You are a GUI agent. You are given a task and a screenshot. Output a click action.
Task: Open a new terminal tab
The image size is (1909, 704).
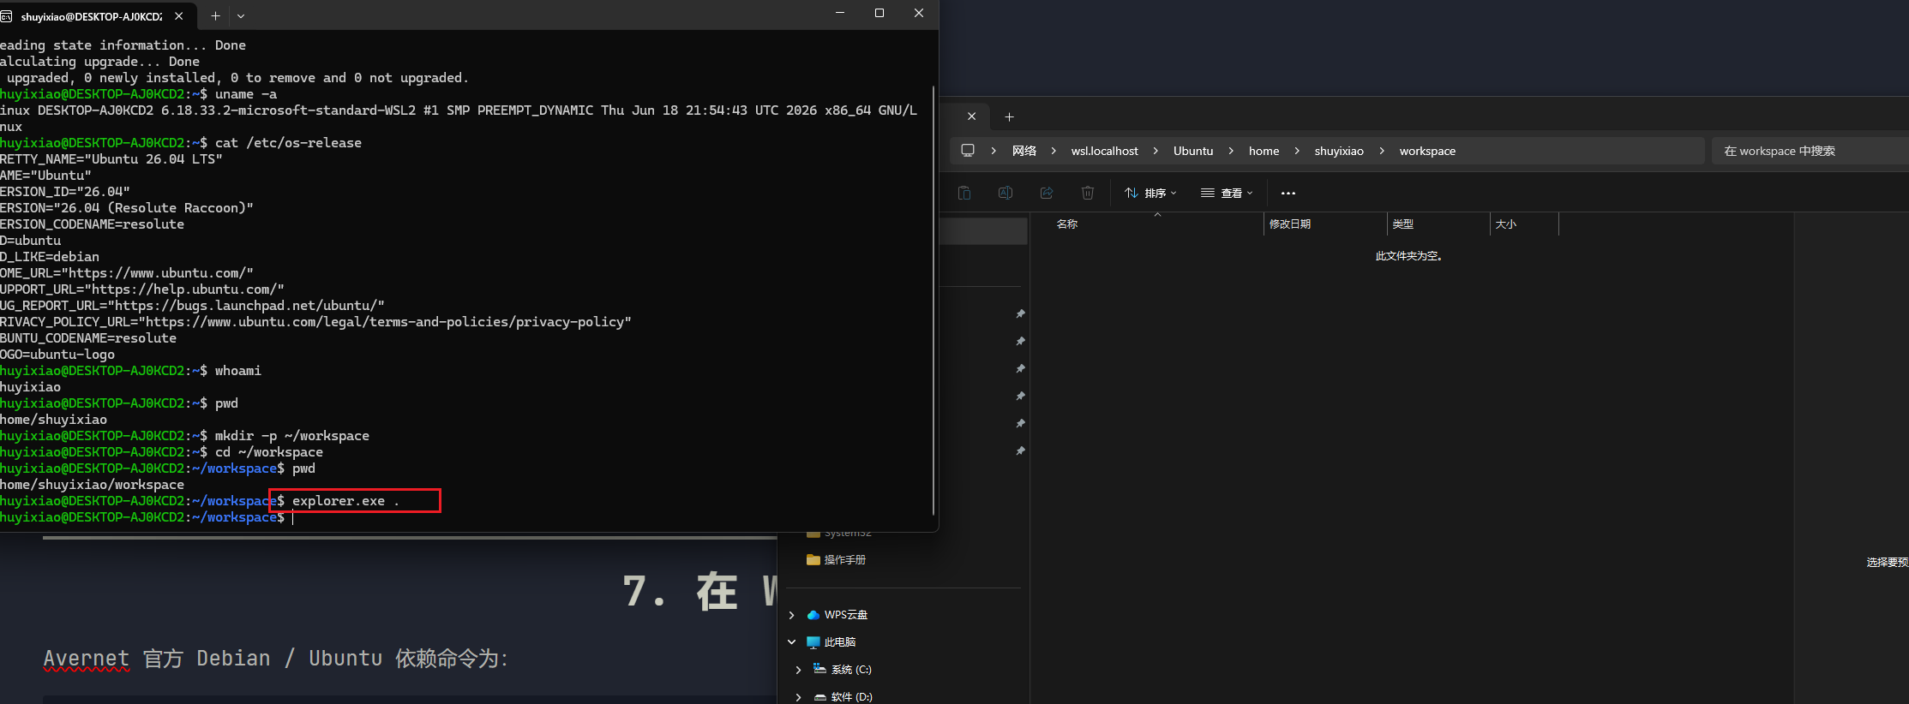[215, 16]
